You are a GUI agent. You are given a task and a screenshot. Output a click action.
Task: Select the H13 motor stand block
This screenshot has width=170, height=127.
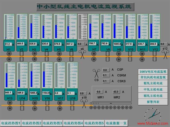[x=10, y=95]
